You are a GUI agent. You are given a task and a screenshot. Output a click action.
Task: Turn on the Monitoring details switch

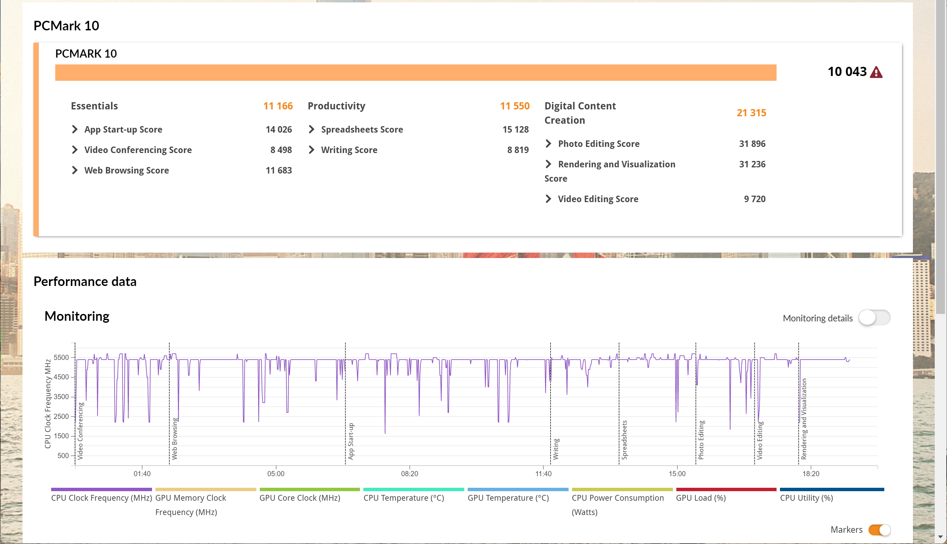874,318
